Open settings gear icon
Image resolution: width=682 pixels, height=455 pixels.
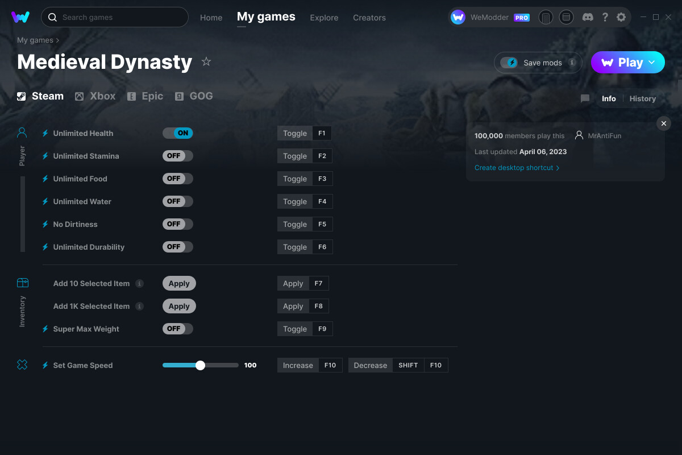coord(621,17)
